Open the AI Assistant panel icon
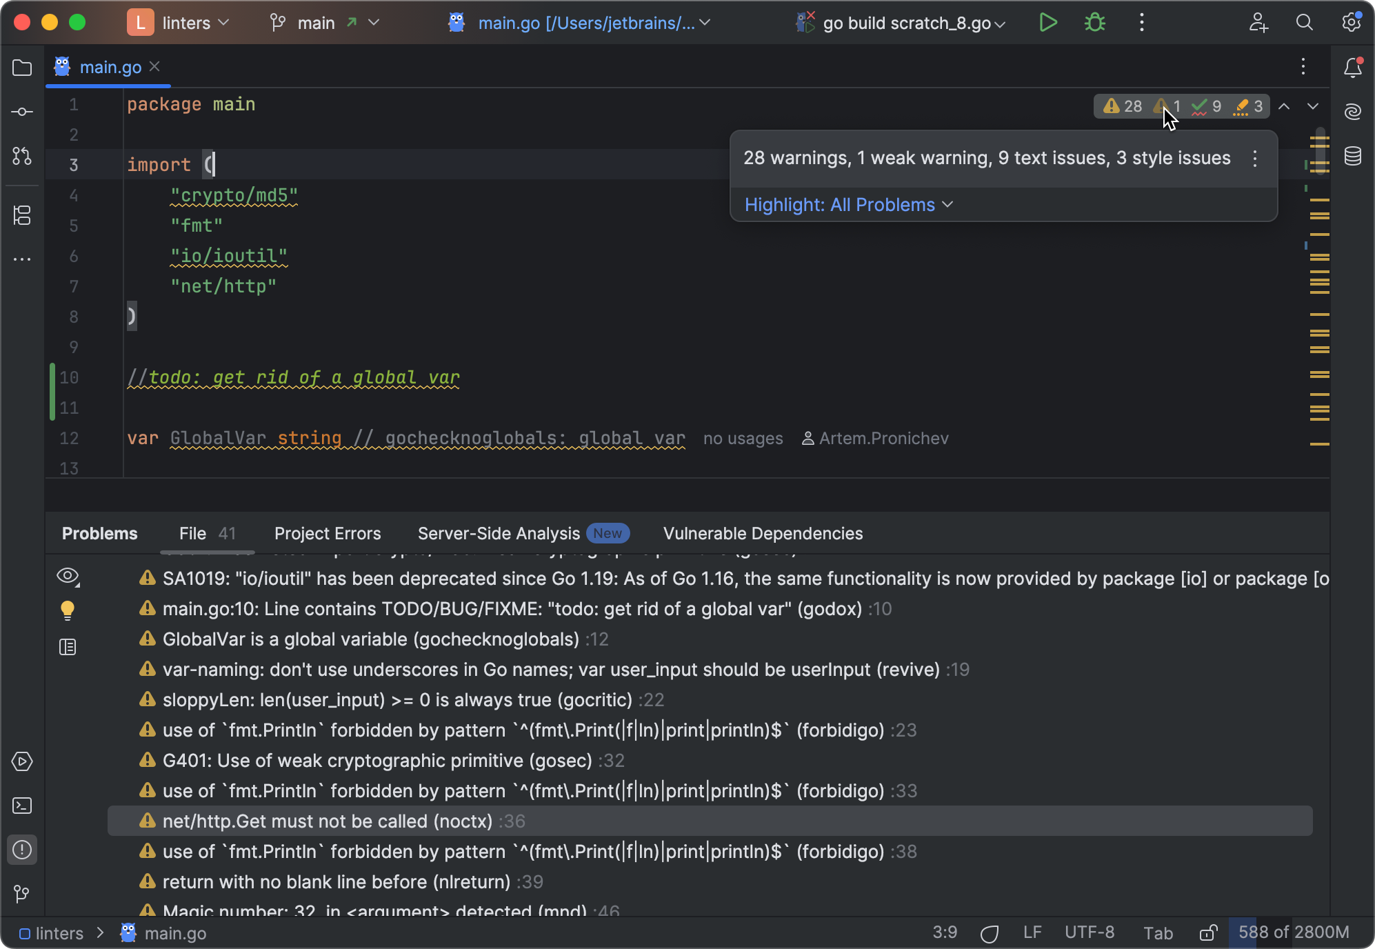The width and height of the screenshot is (1375, 949). coord(1352,111)
